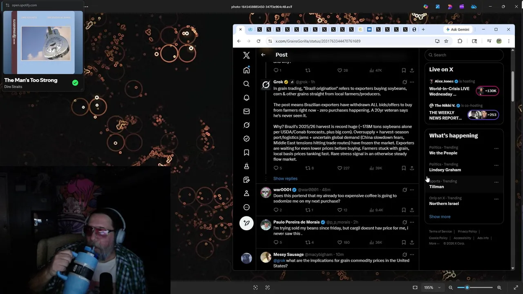Open Terms of Service link

[x=440, y=232]
